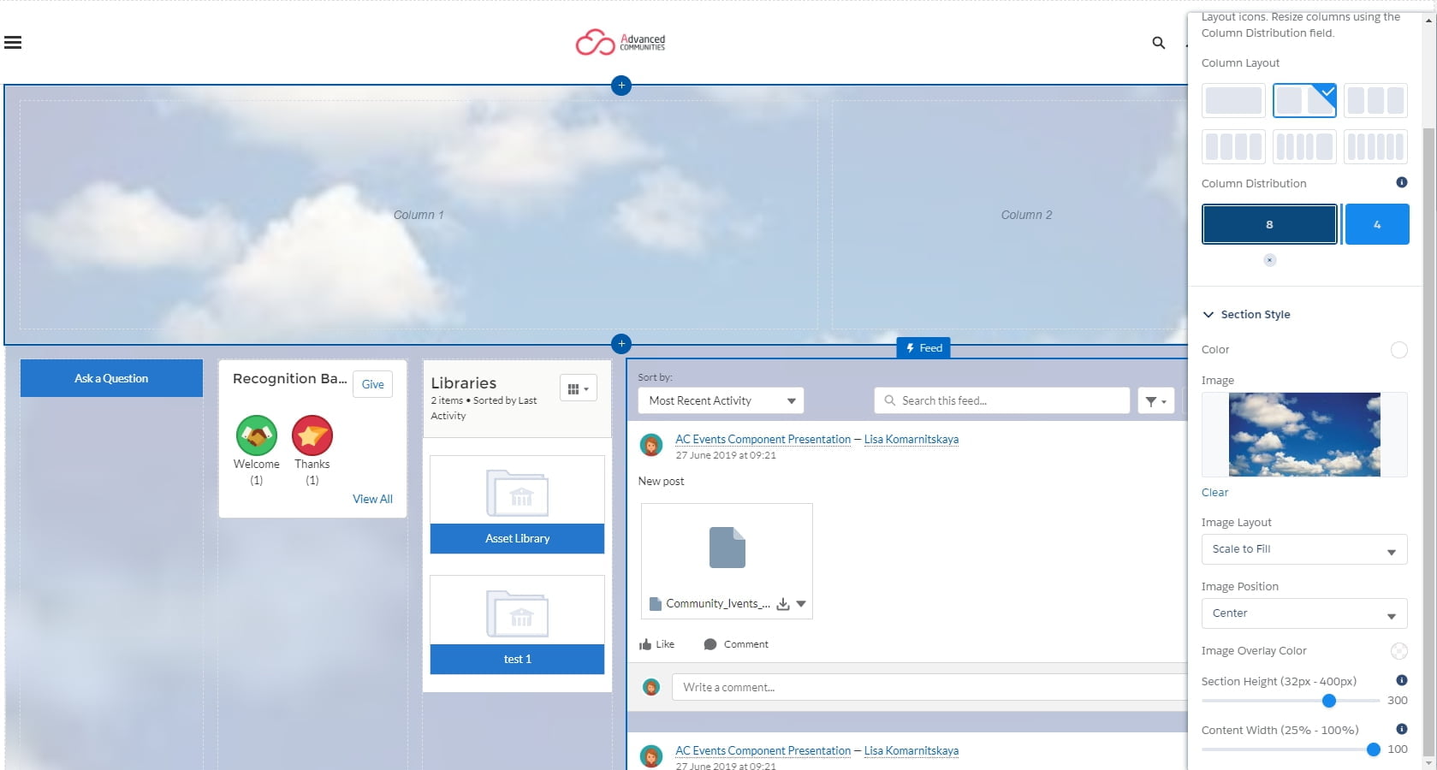Screen dimensions: 1437x770
Task: Open the hamburger navigation menu
Action: tap(13, 42)
